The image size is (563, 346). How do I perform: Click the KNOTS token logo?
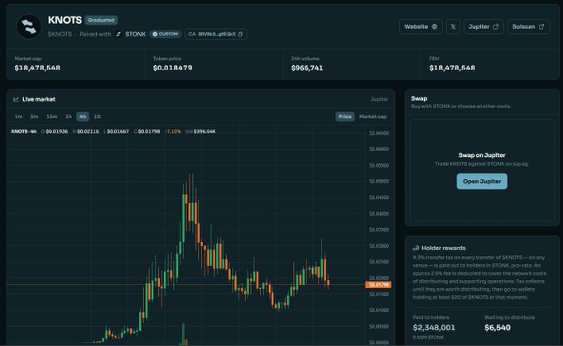pos(29,26)
